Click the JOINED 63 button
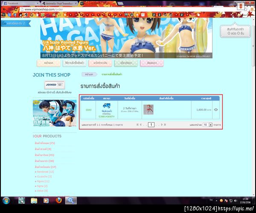The height and width of the screenshot is (213, 256). [x=55, y=85]
